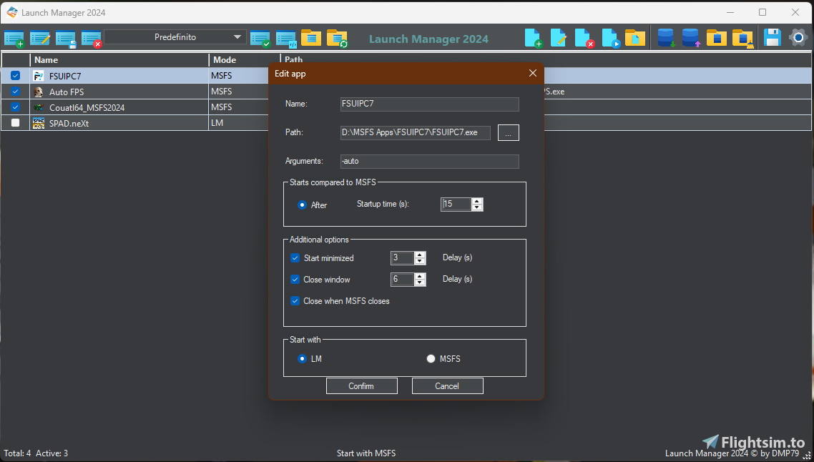Viewport: 814px width, 462px height.
Task: Click the yellow profile folder icon
Action: pyautogui.click(x=311, y=38)
